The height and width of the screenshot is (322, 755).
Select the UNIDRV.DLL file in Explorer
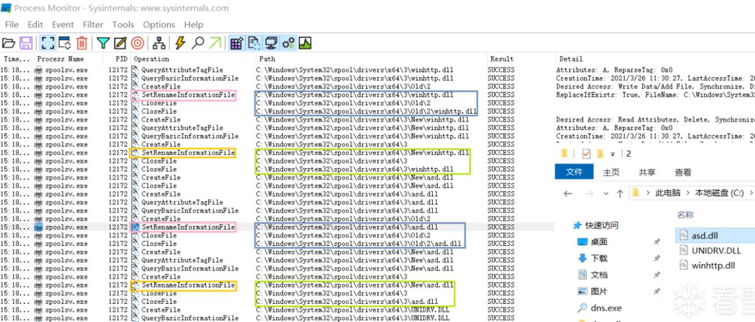coord(715,250)
